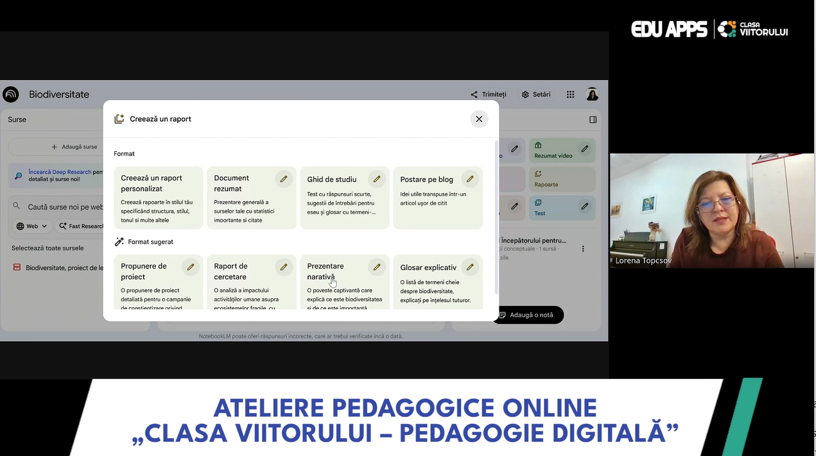
Task: Click the edit pencil on Raport de cercetare card
Action: coord(284,267)
